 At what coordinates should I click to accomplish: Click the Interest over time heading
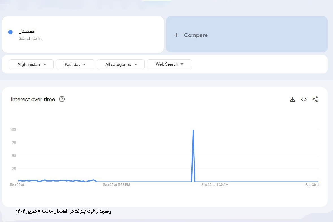[x=33, y=99]
